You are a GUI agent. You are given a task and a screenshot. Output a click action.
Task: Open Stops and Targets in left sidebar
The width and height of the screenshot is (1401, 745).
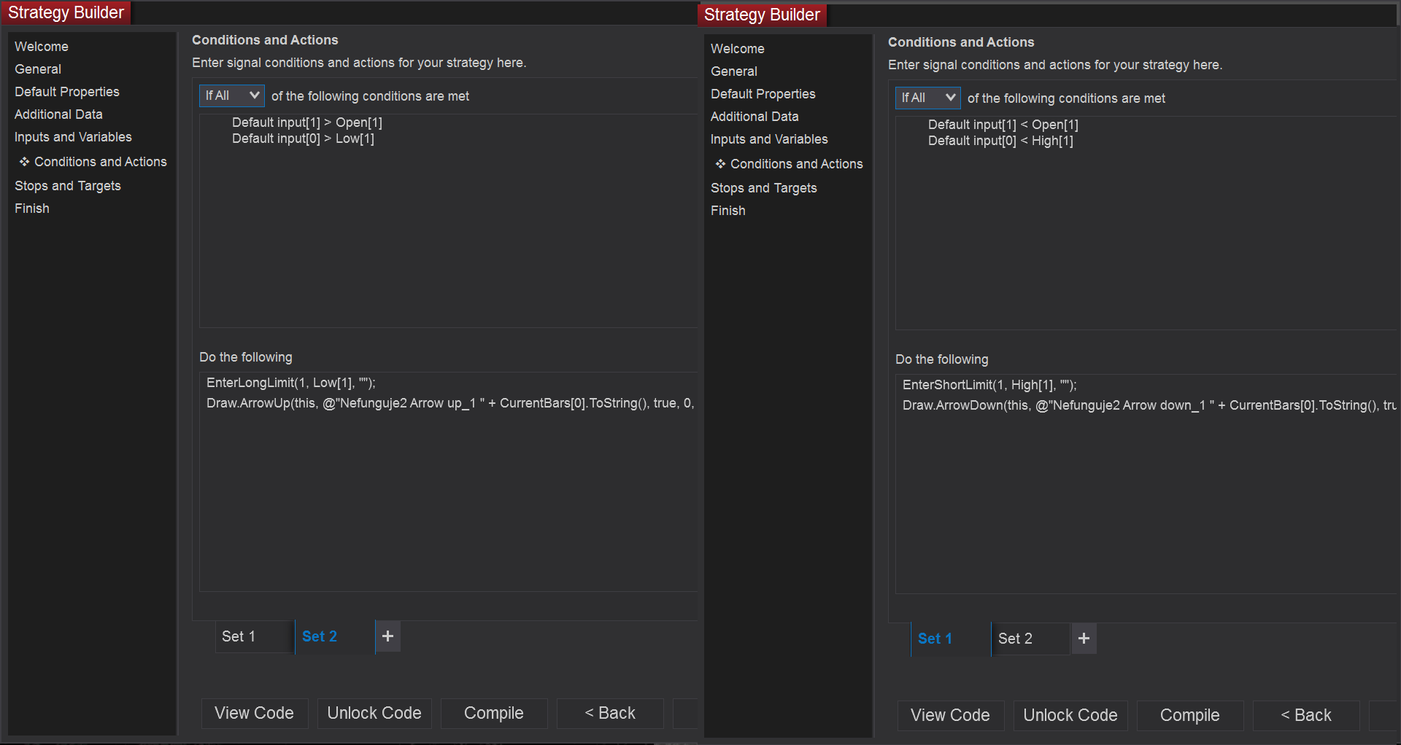[68, 186]
